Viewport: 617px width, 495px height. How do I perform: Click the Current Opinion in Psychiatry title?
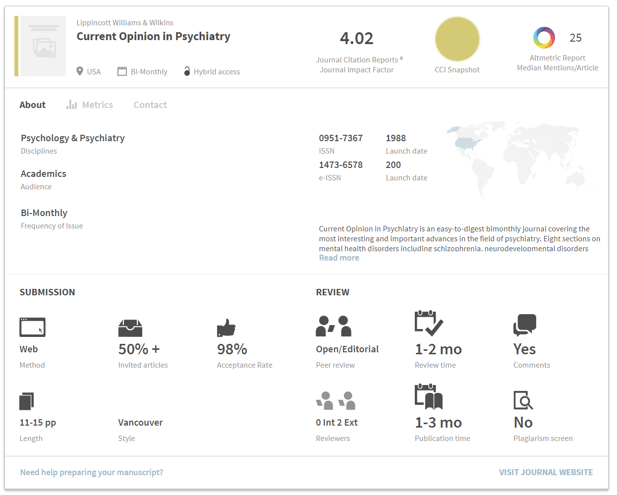(154, 37)
